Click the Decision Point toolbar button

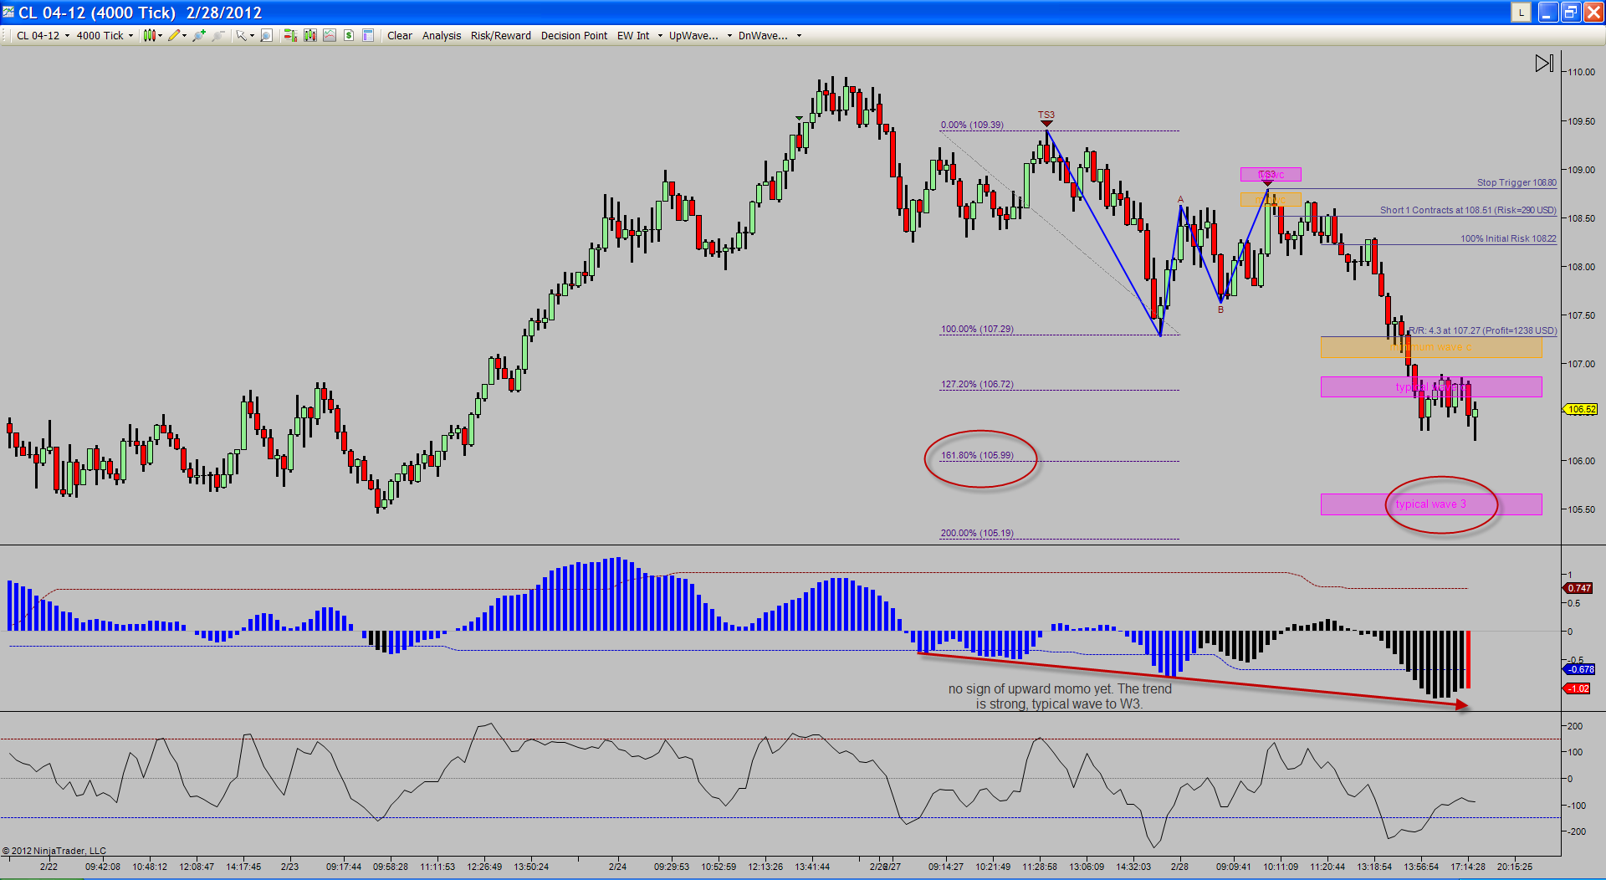574,36
